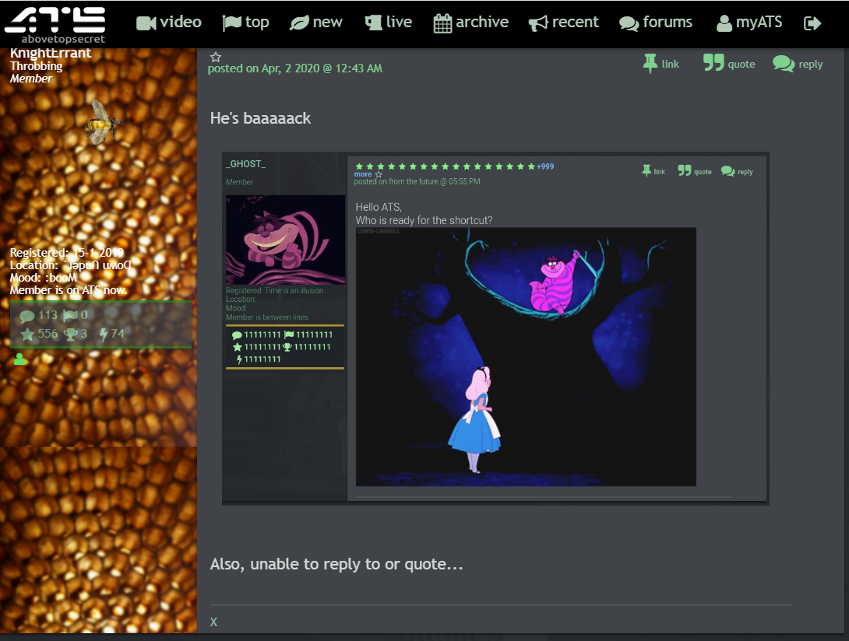Click the posts count bubble icon showing 113

point(27,316)
